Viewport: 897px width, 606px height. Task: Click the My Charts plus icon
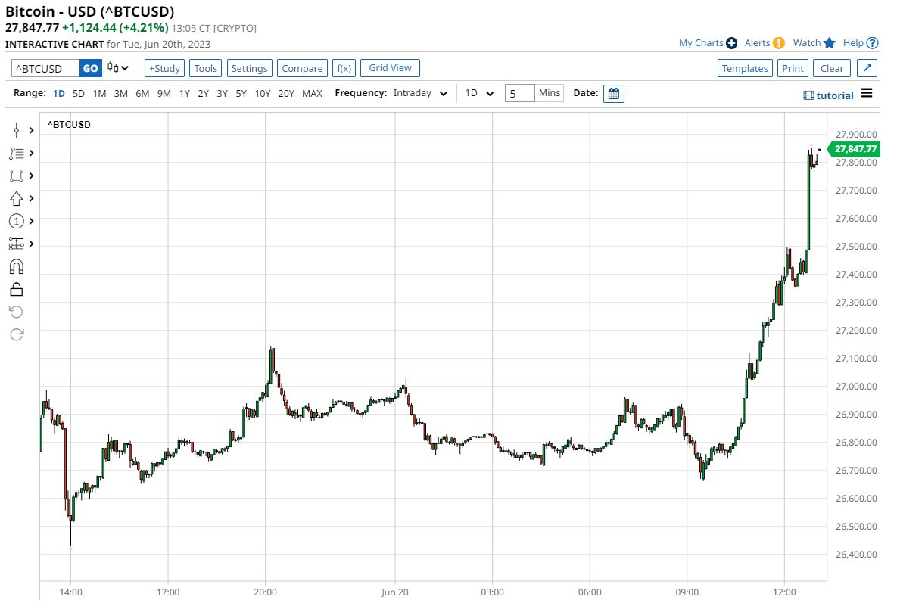tap(731, 43)
